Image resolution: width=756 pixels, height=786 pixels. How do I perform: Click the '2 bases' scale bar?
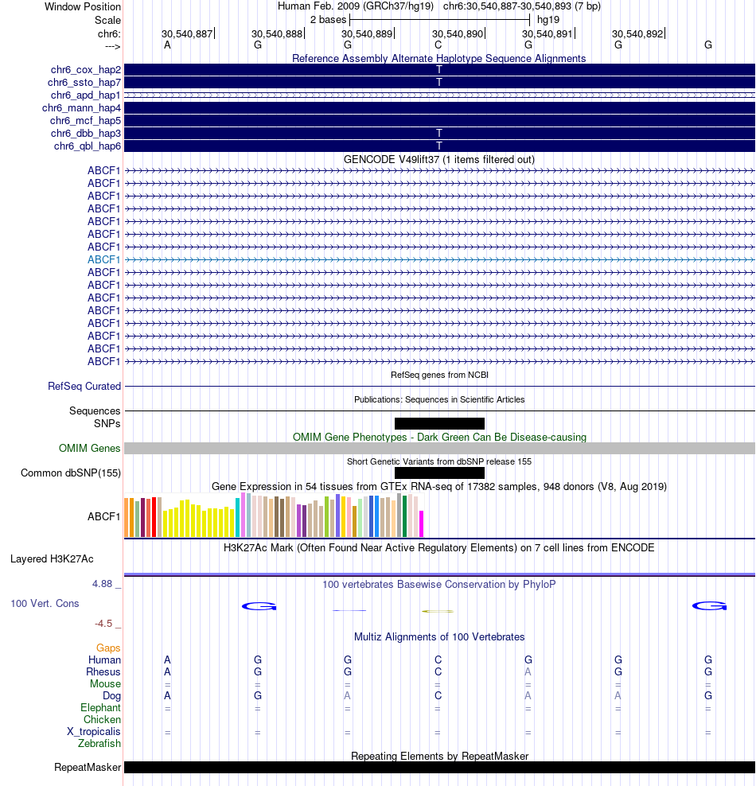coord(439,20)
